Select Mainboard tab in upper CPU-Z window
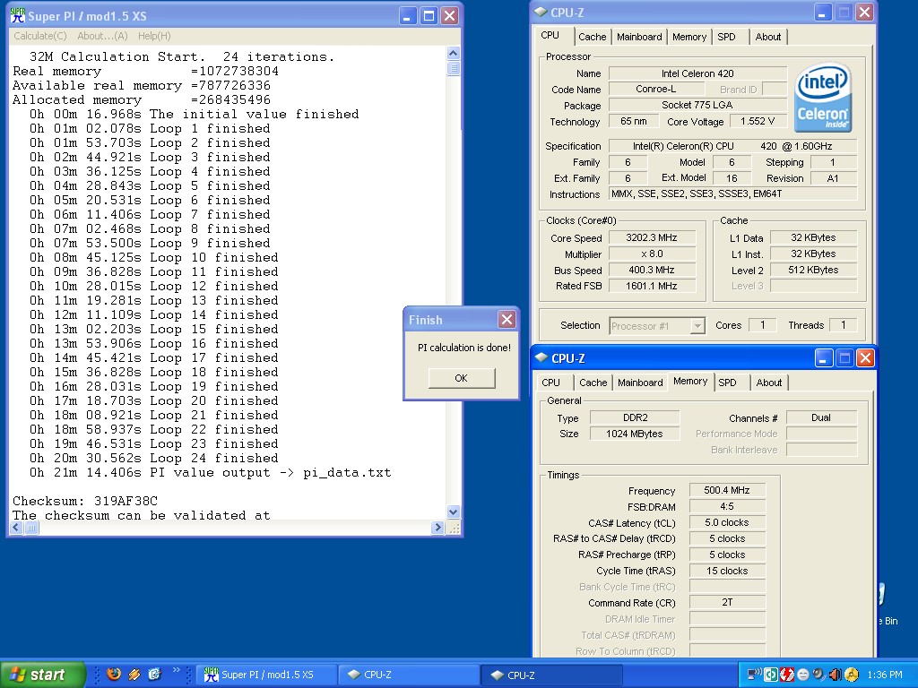 [x=639, y=37]
